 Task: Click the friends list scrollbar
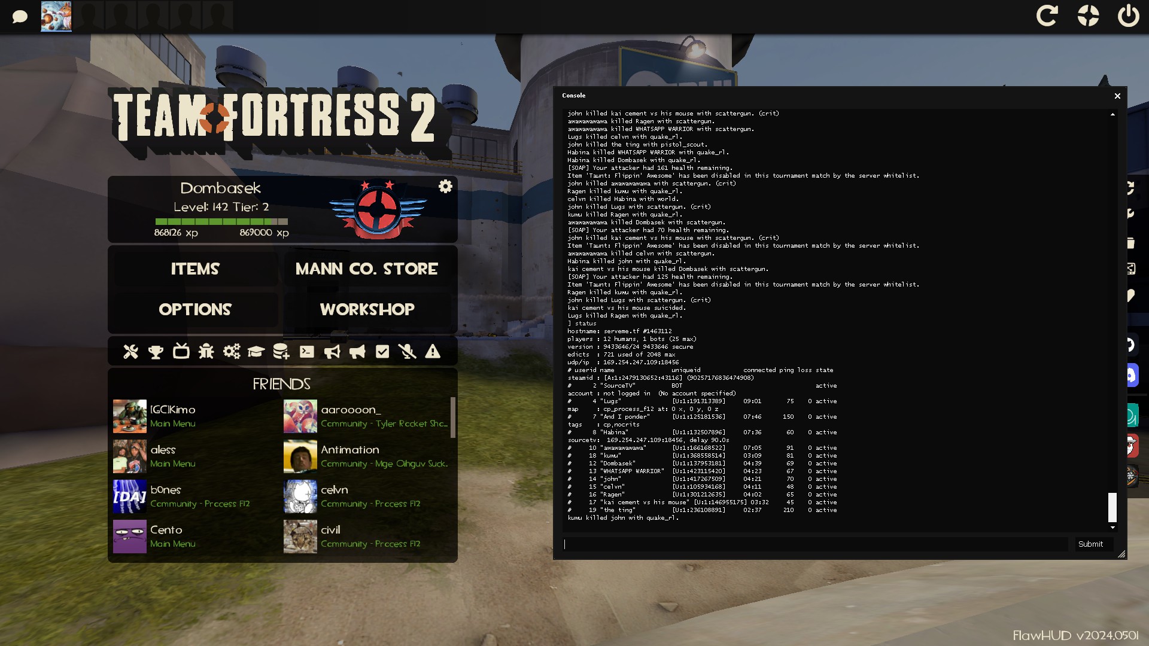(x=453, y=418)
